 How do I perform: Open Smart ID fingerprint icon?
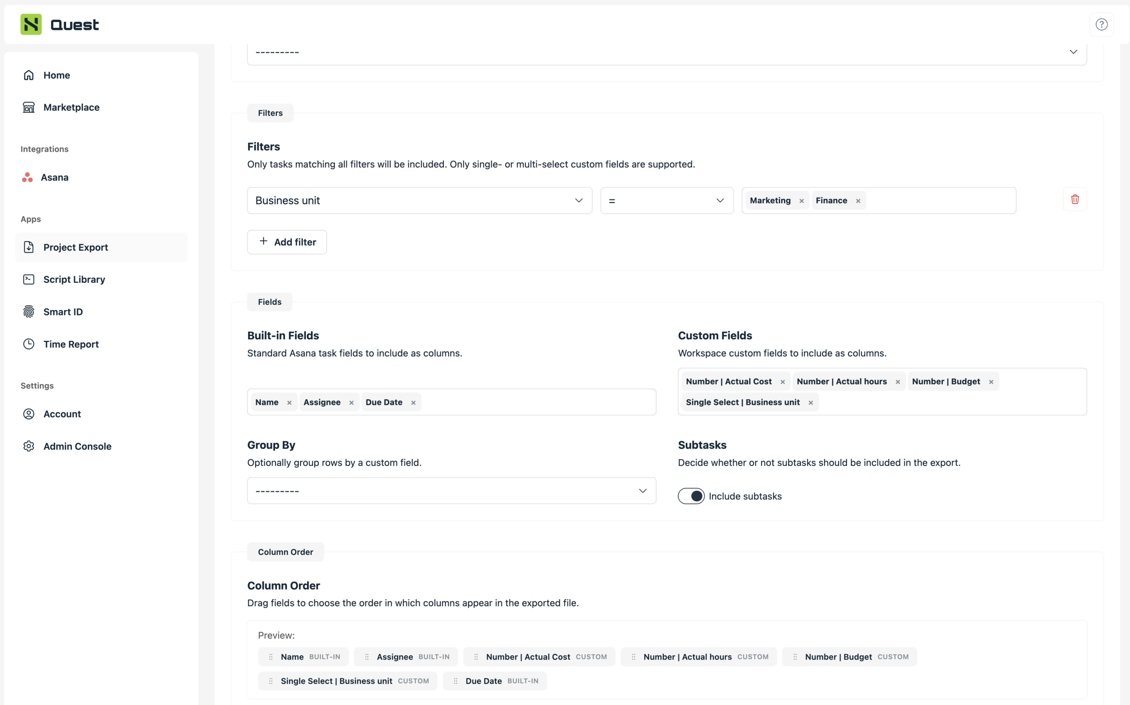29,311
